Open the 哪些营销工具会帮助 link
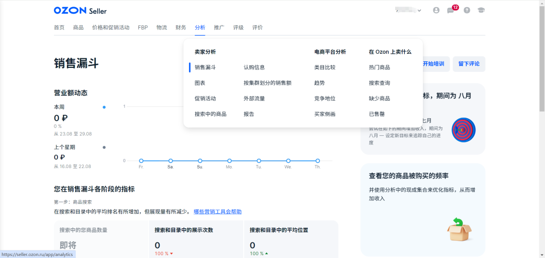 click(x=217, y=212)
